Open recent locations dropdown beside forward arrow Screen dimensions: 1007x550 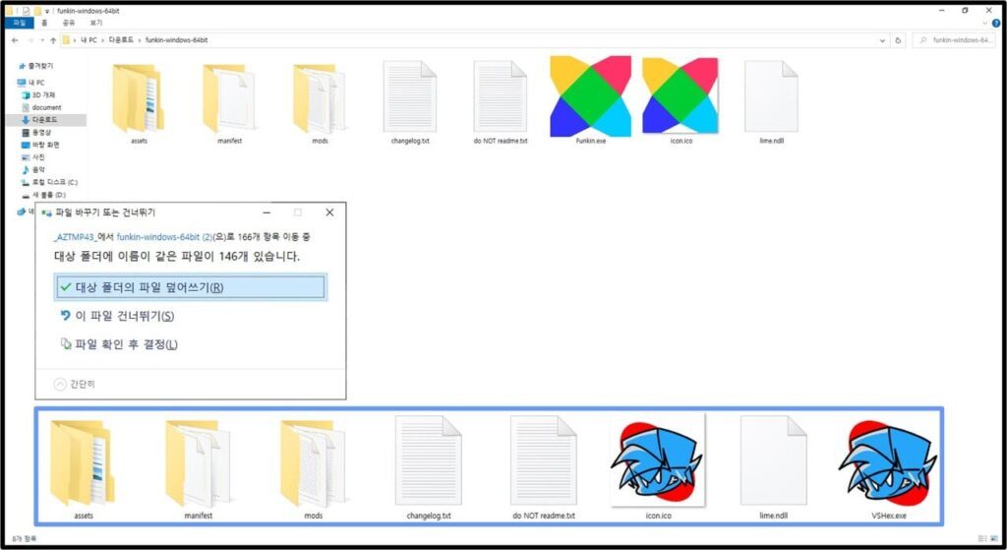pyautogui.click(x=41, y=39)
